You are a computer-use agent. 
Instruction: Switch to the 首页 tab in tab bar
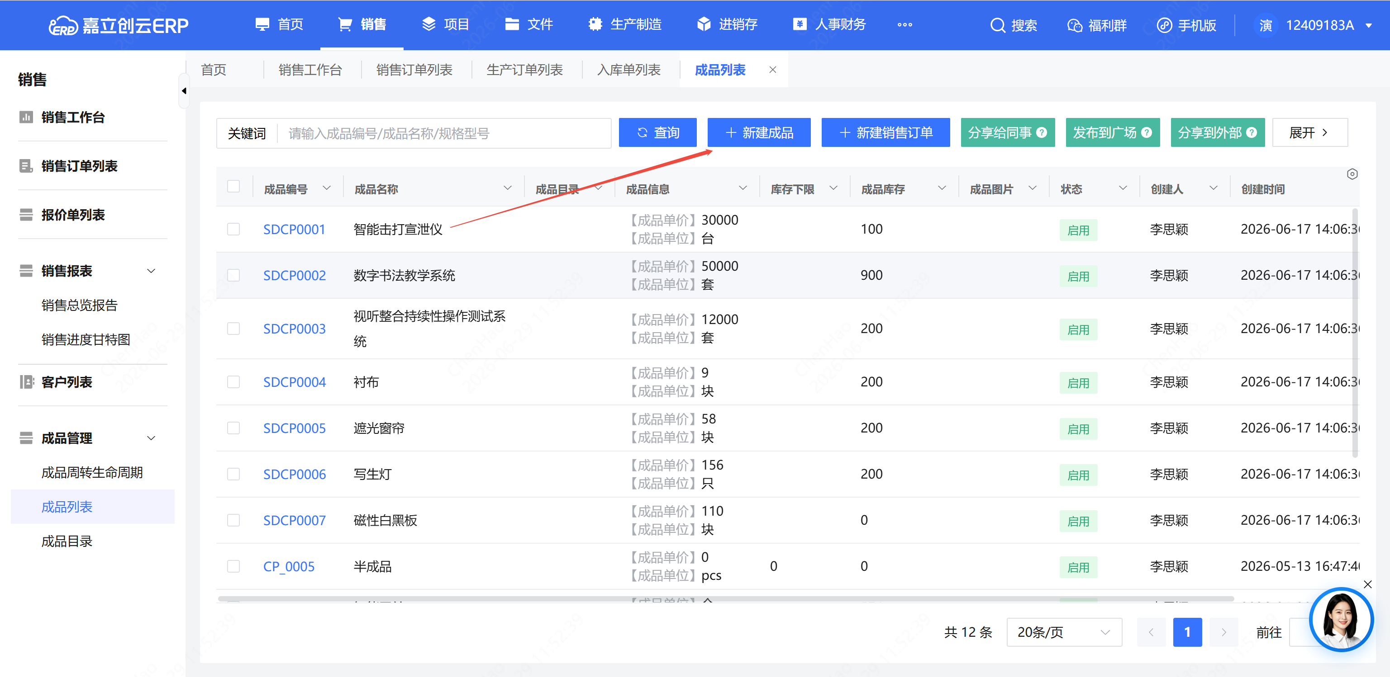coord(214,70)
